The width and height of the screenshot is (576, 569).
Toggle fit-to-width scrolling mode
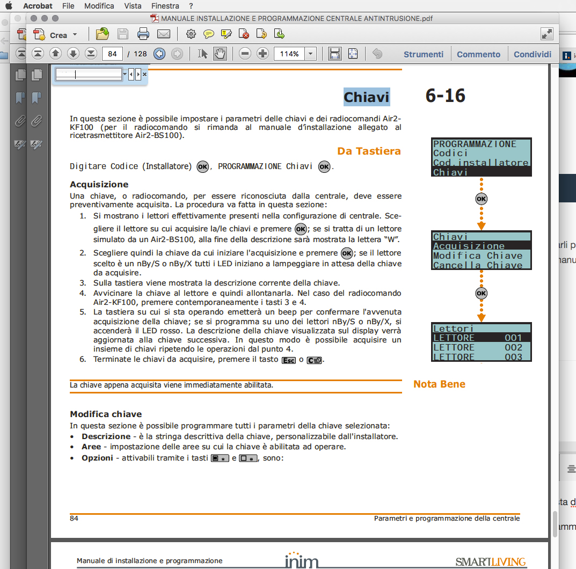pyautogui.click(x=334, y=54)
